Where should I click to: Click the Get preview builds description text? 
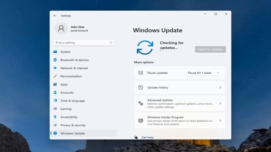click(180, 122)
